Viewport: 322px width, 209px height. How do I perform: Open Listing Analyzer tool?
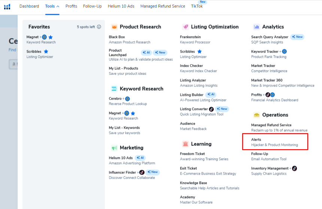click(x=193, y=80)
